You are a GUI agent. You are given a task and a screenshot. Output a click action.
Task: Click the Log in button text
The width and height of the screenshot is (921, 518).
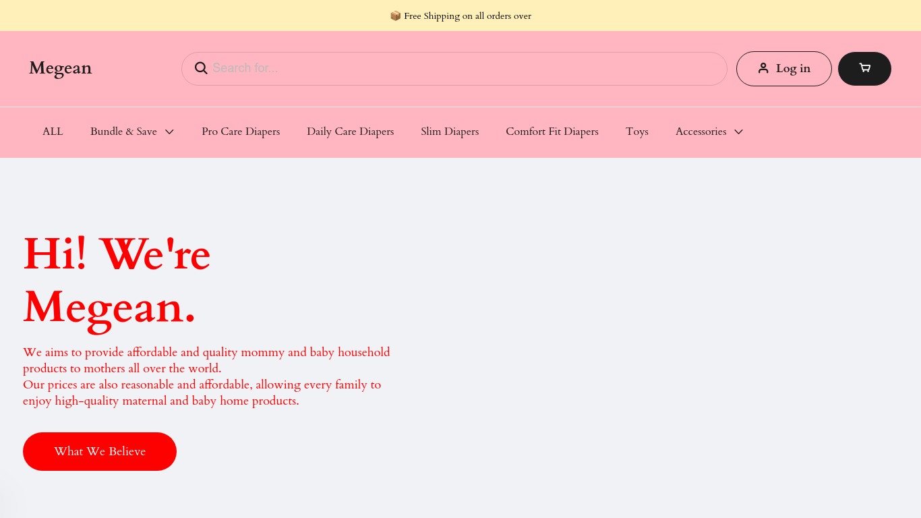point(793,68)
